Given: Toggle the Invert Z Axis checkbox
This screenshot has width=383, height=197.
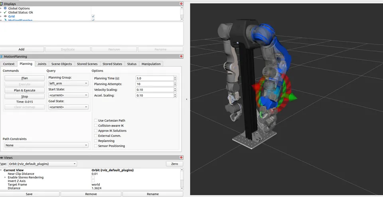Looking at the screenshot, I should point(93,181).
